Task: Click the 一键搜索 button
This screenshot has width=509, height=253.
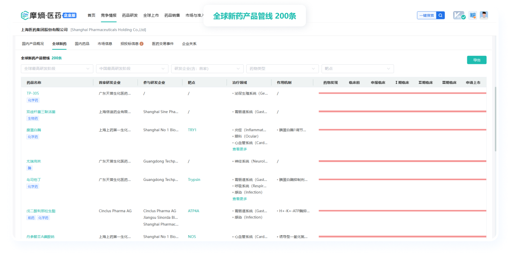Action: click(427, 15)
